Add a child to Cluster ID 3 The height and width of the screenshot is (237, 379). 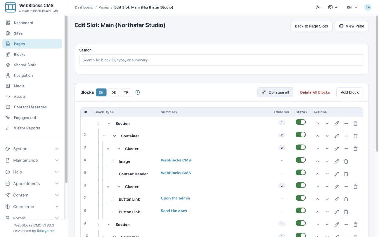click(346, 149)
